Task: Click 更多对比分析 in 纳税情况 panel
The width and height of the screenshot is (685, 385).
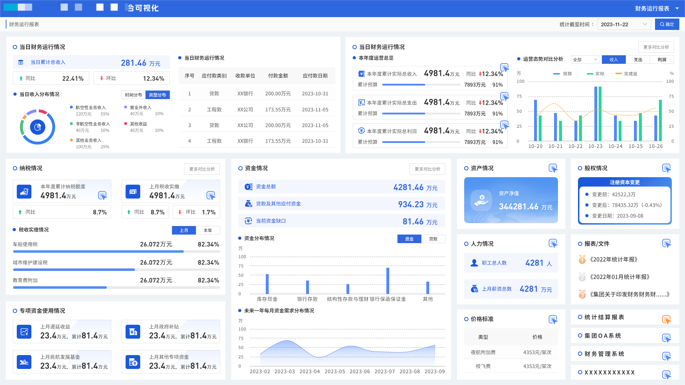Action: 202,169
